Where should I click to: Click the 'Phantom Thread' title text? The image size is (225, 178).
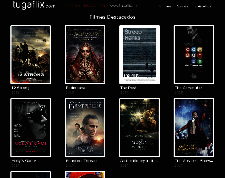[x=81, y=161]
